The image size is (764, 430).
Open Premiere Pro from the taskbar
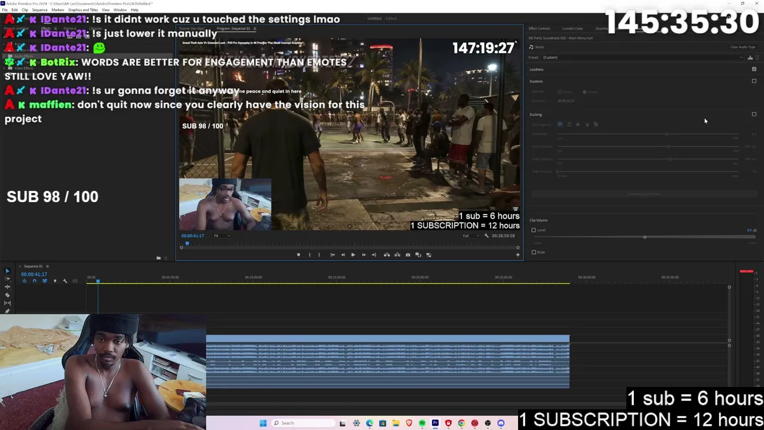(435, 423)
